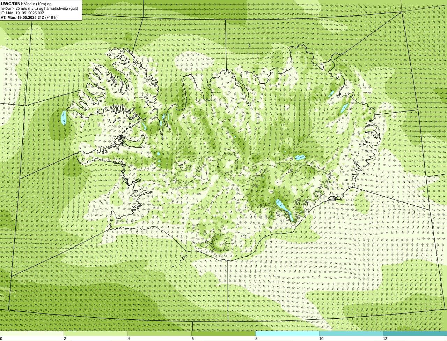
Task: Select the above-12 m/s teal scale segment
Action: [x=415, y=333]
